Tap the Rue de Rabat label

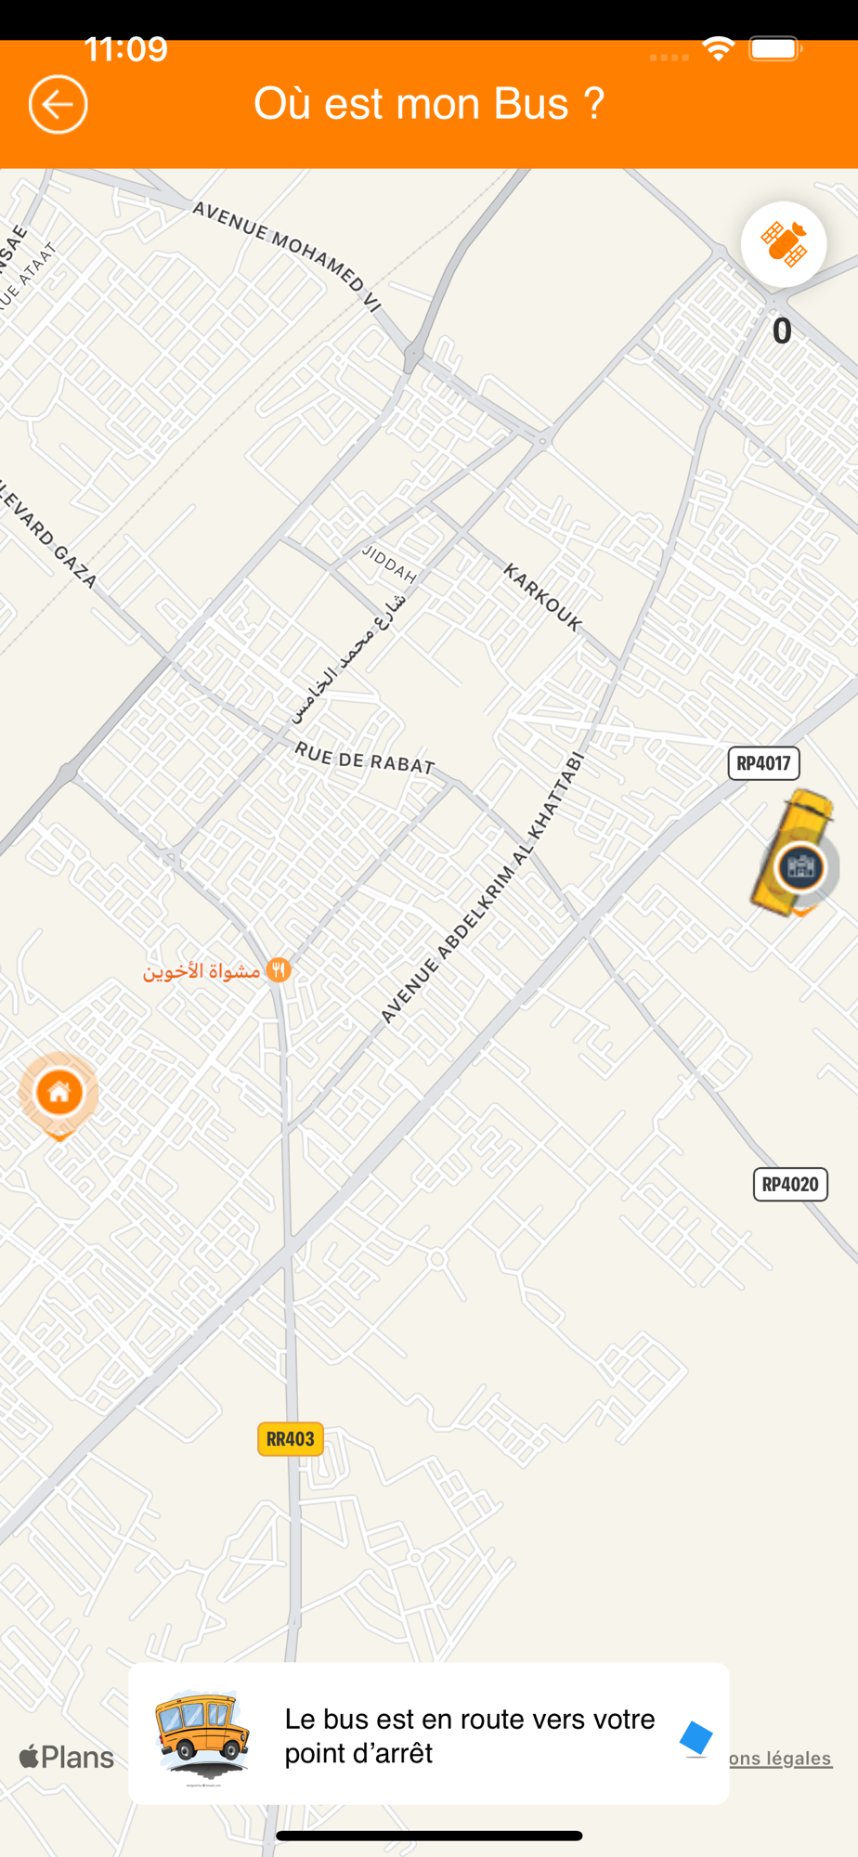[365, 758]
